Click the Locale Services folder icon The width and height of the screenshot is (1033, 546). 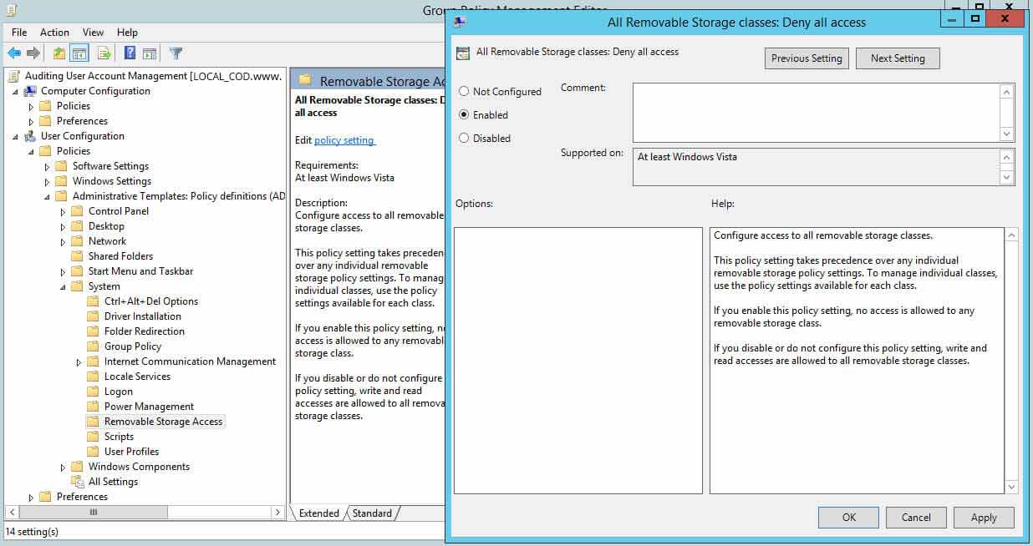[x=94, y=377]
